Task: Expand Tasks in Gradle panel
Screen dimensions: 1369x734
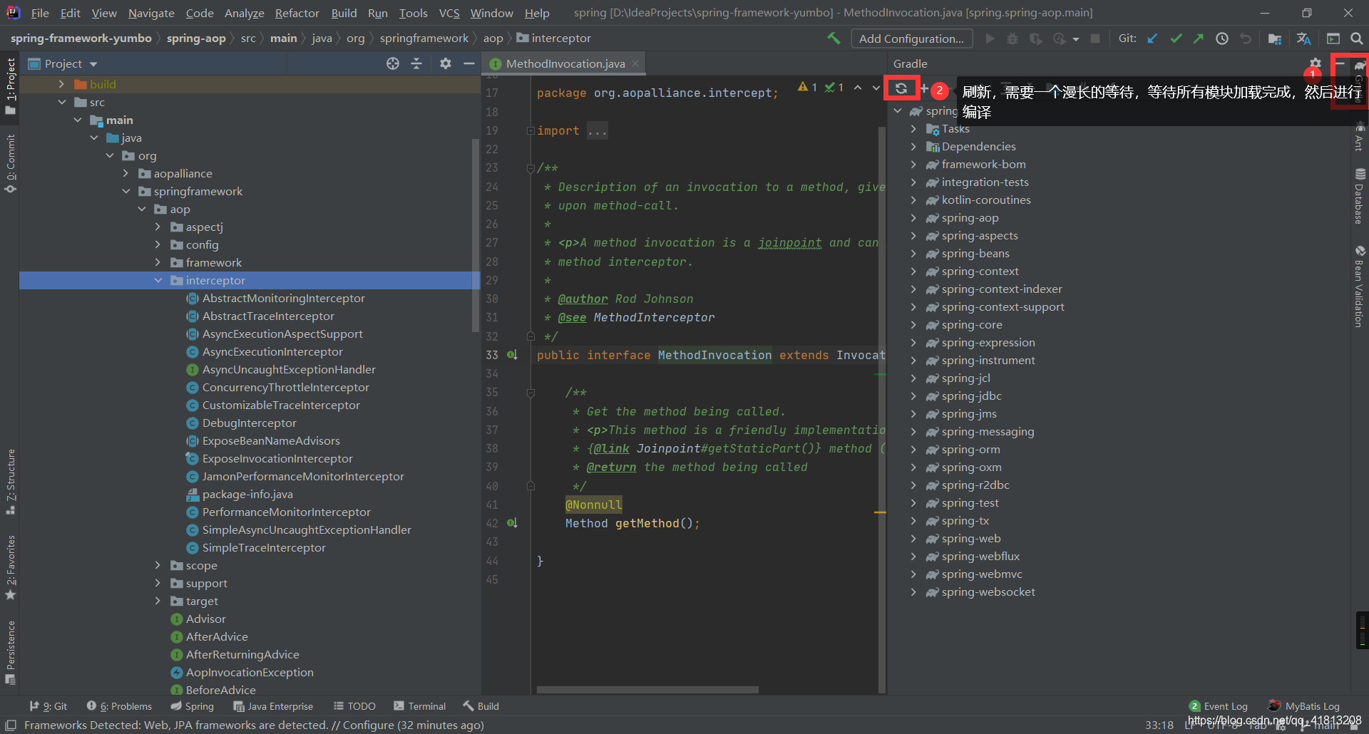Action: pyautogui.click(x=913, y=128)
